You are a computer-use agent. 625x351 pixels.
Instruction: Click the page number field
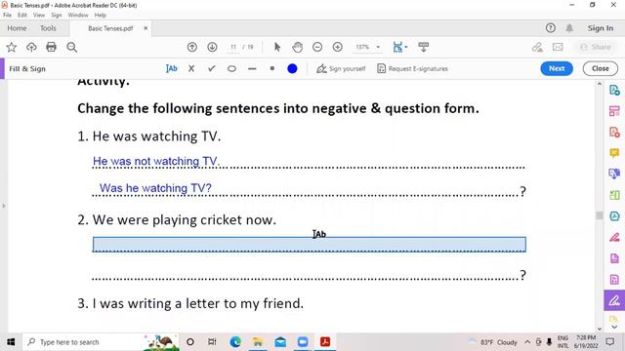coord(233,47)
